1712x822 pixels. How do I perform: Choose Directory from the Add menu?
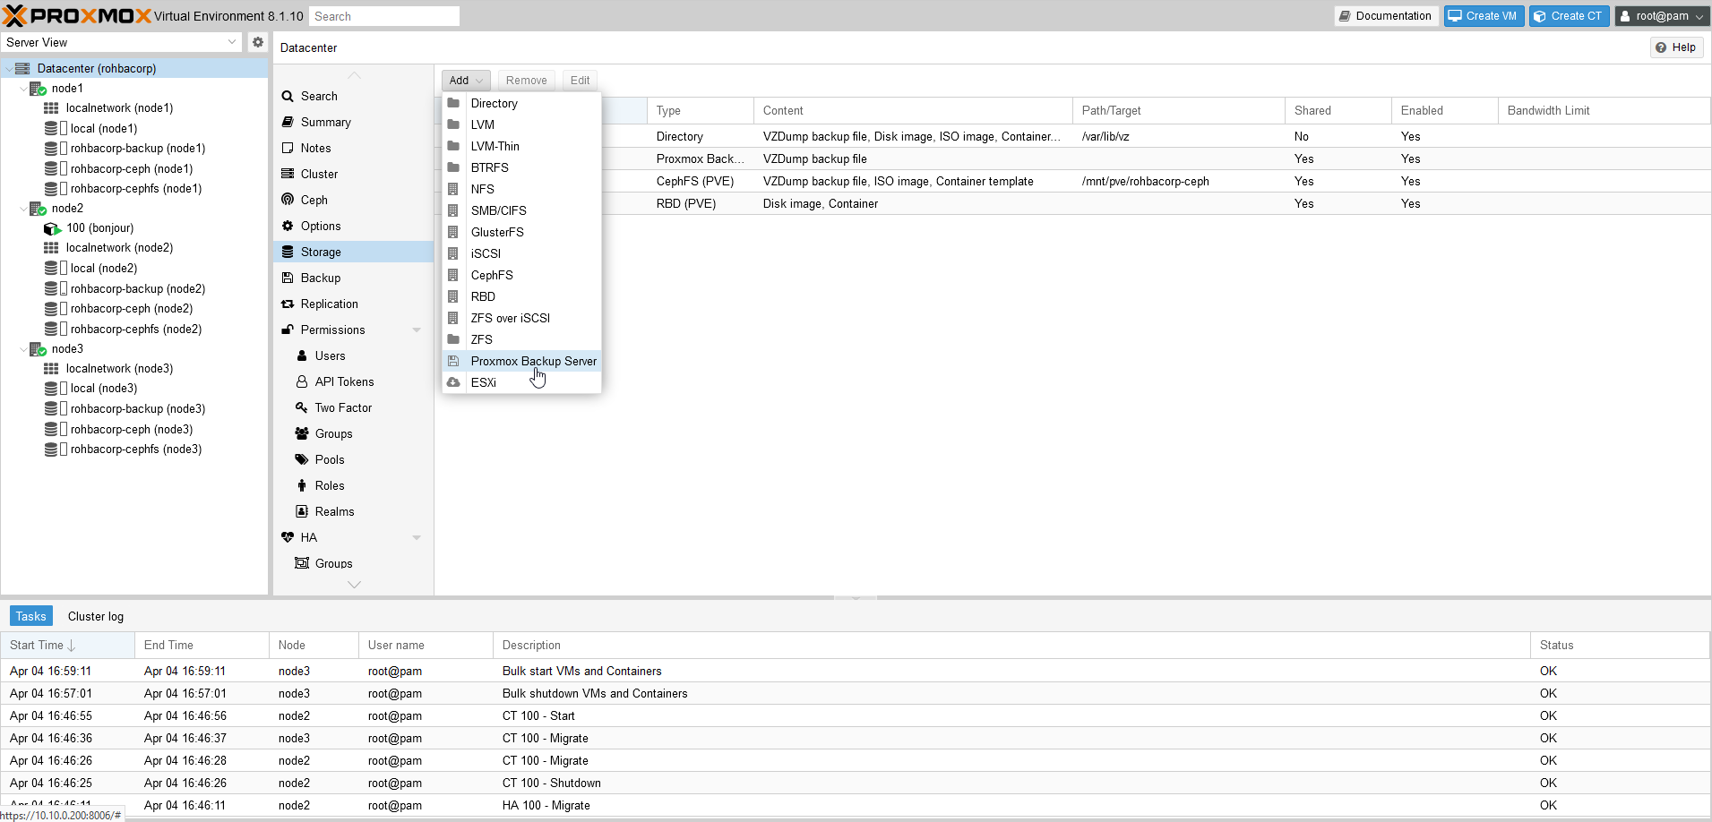pos(521,103)
